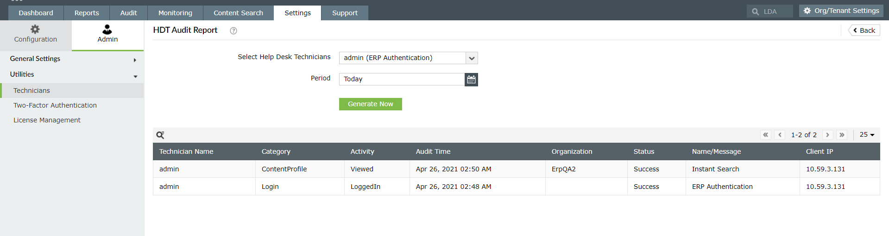Click the top search field
This screenshot has height=236, width=889.
[775, 12]
